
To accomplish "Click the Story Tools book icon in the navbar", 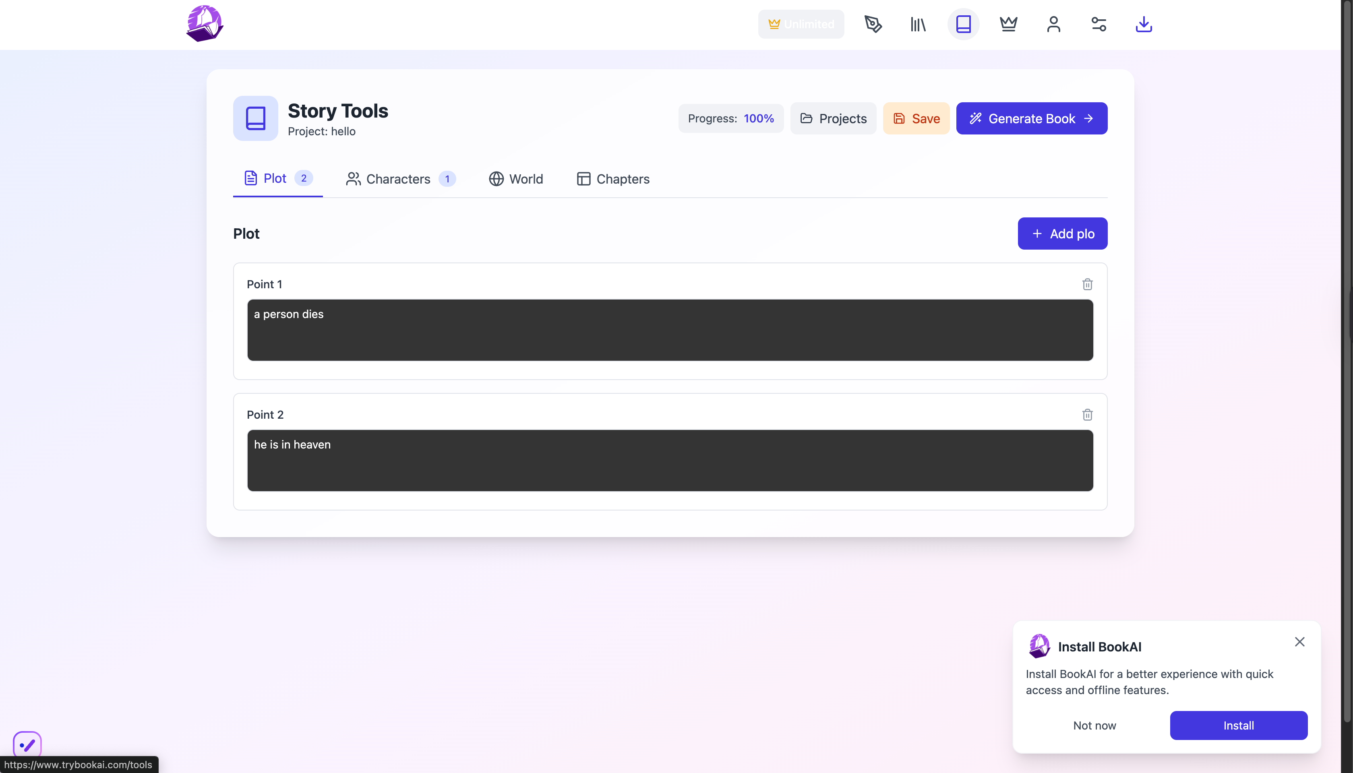I will pyautogui.click(x=963, y=25).
